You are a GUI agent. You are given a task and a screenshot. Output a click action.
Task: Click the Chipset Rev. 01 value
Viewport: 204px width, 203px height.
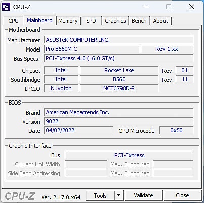coord(185,70)
